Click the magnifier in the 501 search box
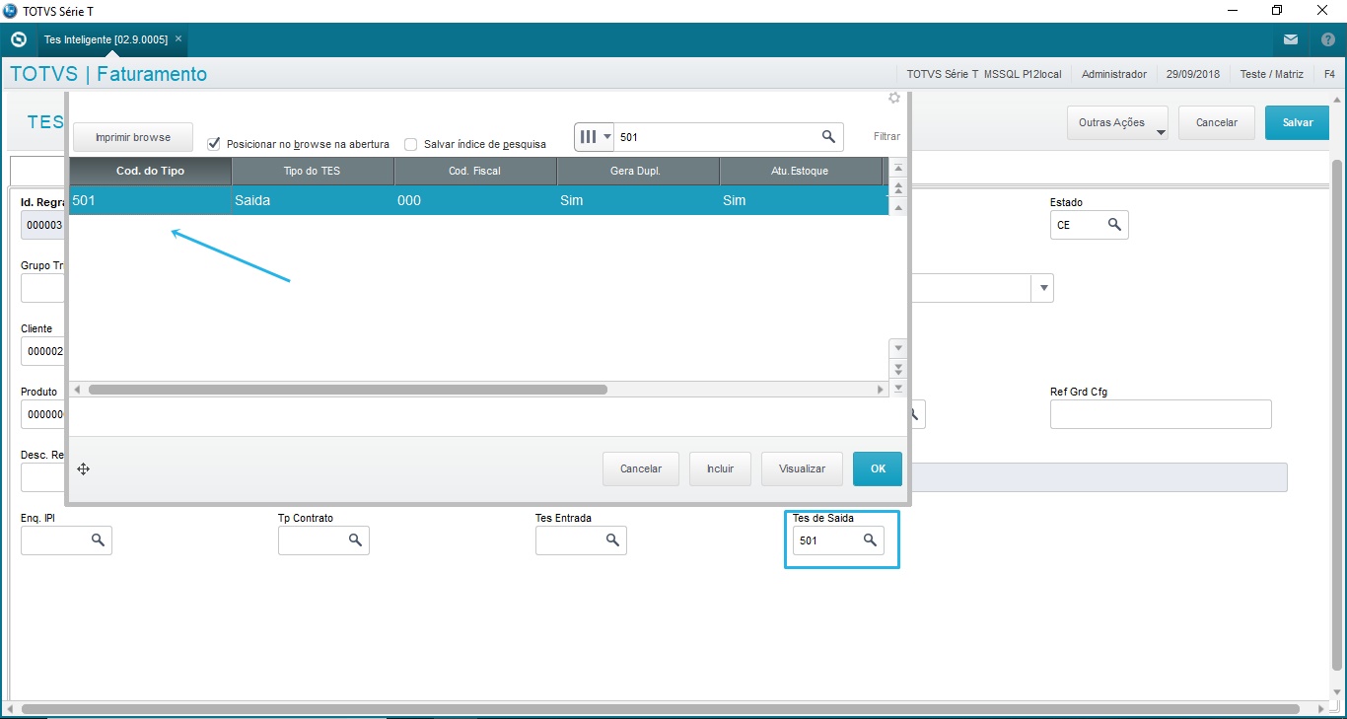 [x=829, y=137]
